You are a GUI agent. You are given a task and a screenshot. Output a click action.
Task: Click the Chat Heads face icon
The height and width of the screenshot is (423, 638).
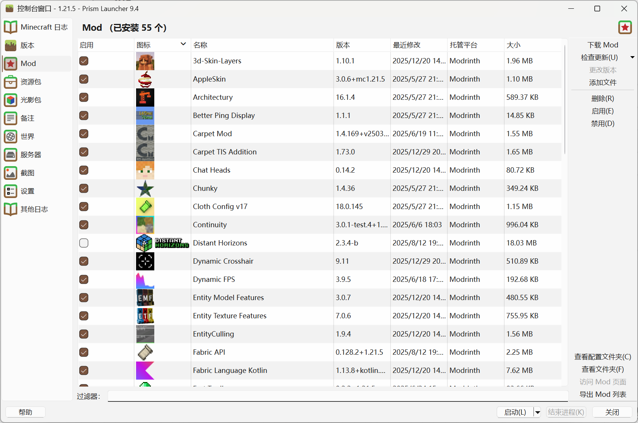(145, 170)
